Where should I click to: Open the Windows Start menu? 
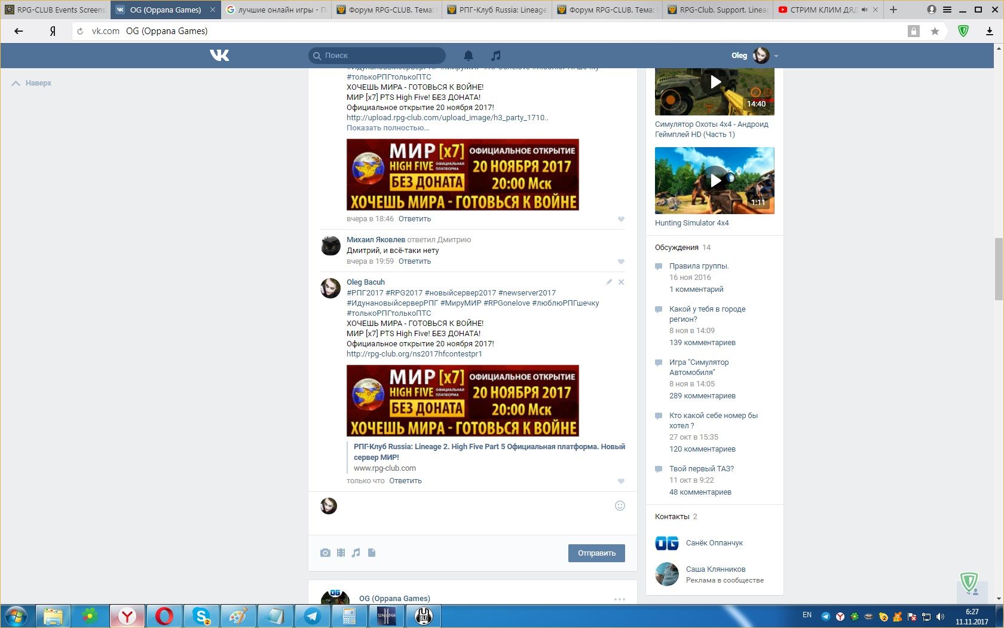[x=16, y=616]
